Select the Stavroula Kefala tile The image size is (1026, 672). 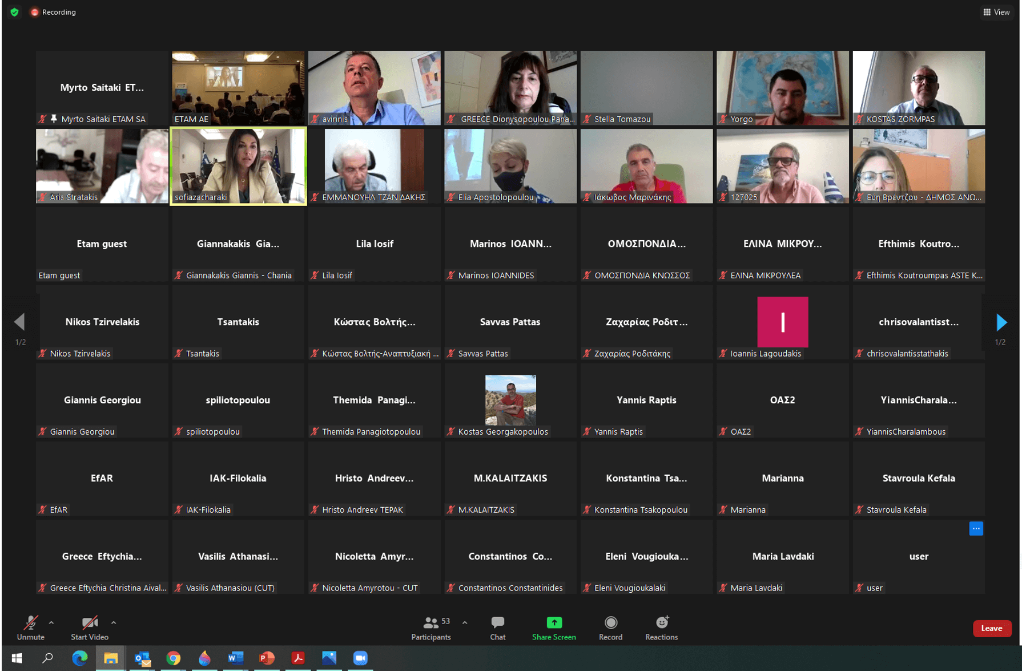click(x=919, y=479)
